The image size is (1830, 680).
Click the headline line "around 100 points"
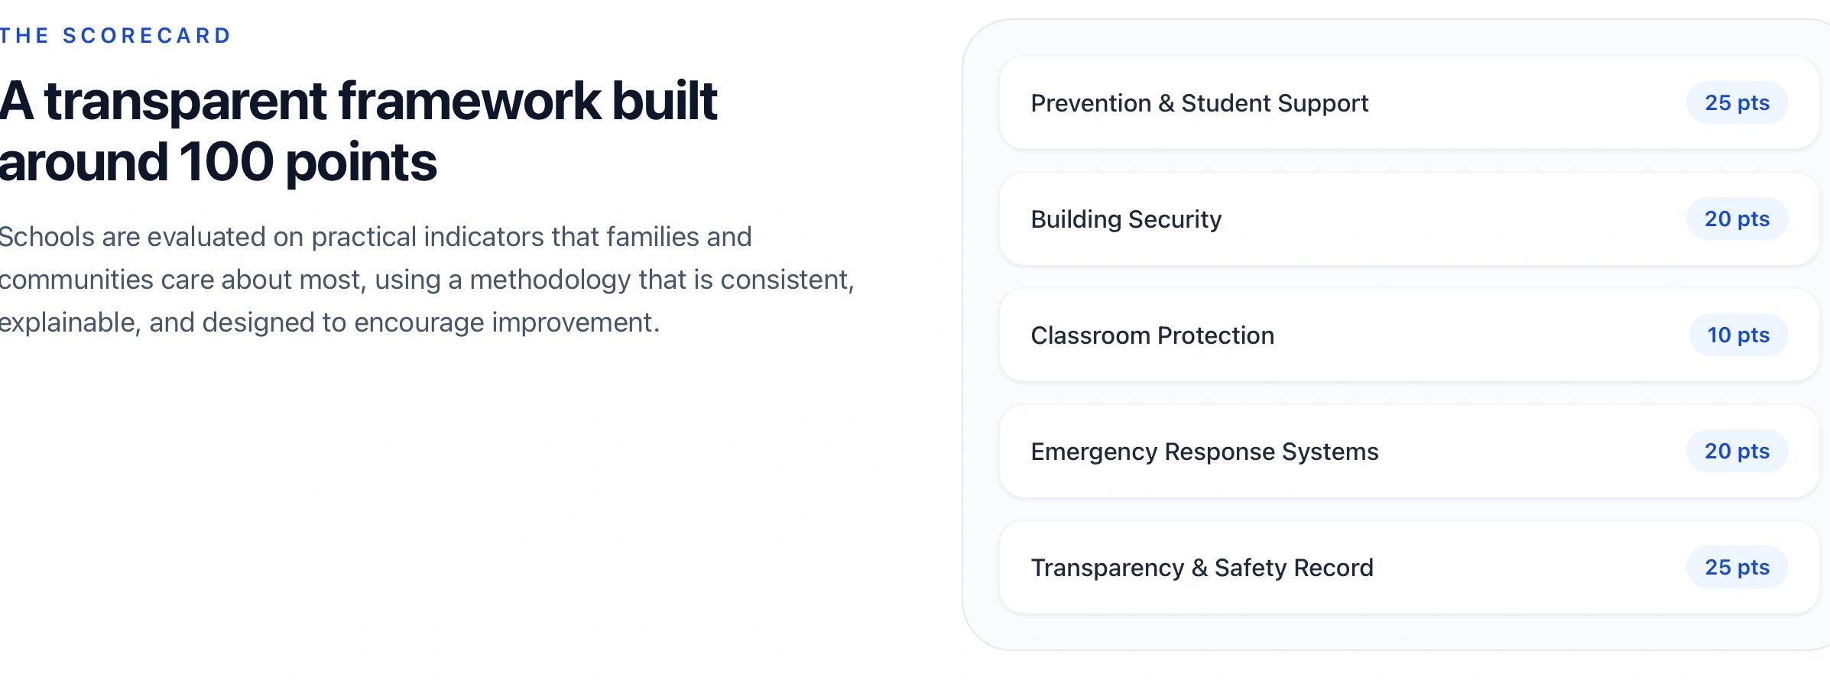(218, 163)
